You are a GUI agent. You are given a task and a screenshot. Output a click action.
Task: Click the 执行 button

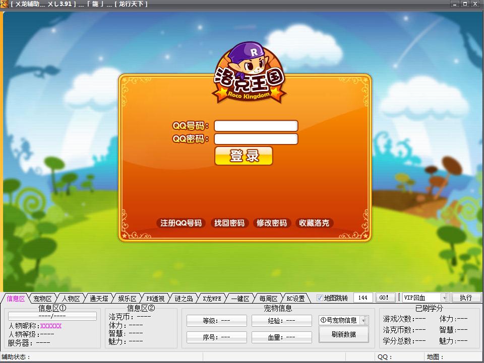[466, 298]
